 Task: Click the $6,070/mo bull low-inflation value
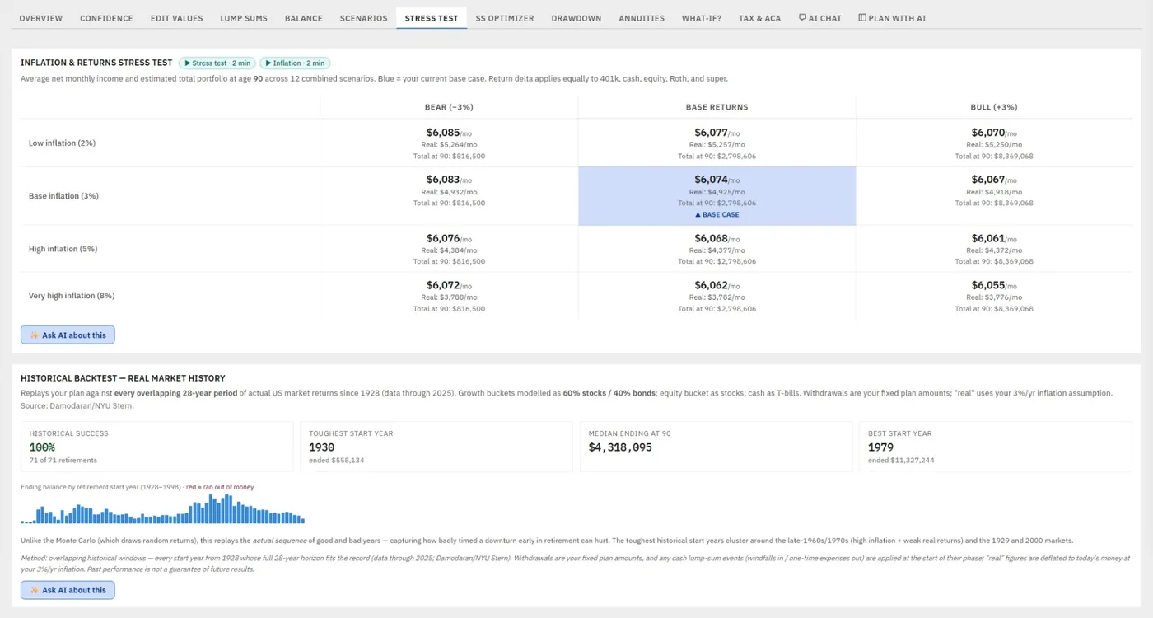point(994,133)
